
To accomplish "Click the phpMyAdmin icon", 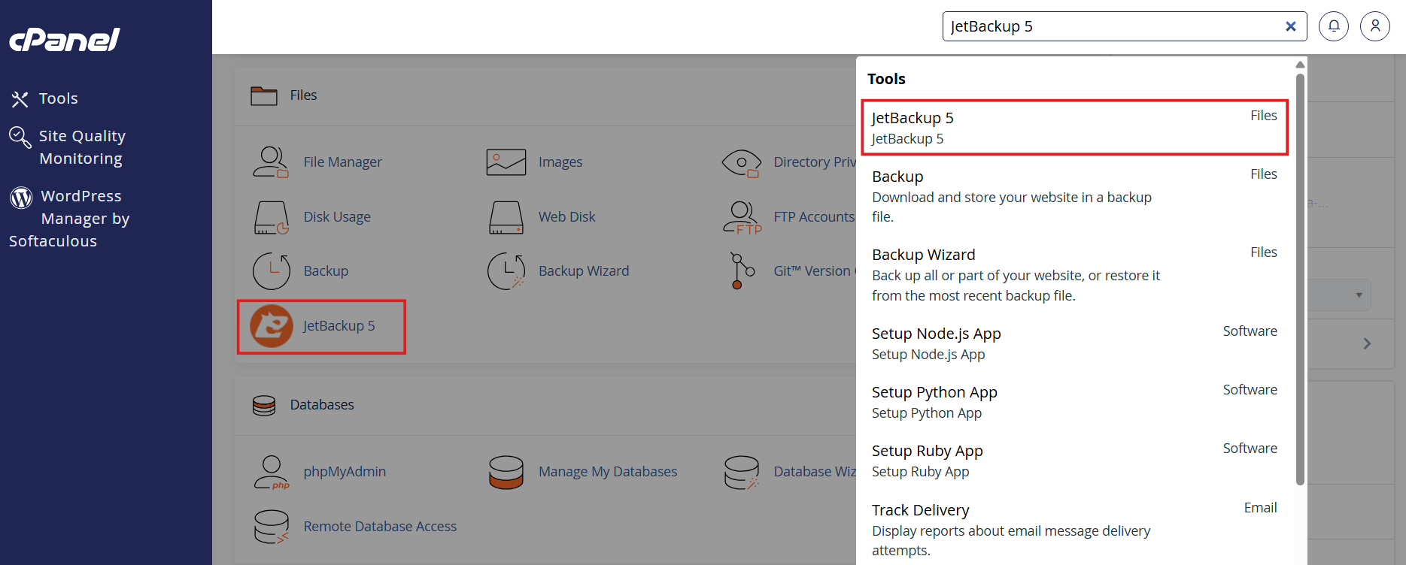I will tap(271, 472).
